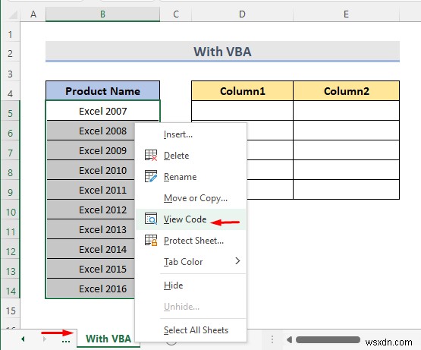Select row 1 header
This screenshot has width=421, height=350.
10,32
